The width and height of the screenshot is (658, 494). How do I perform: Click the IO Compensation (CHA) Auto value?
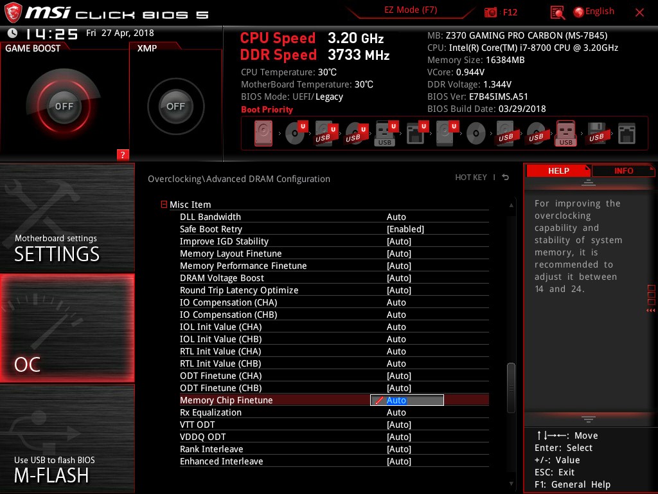click(x=396, y=302)
